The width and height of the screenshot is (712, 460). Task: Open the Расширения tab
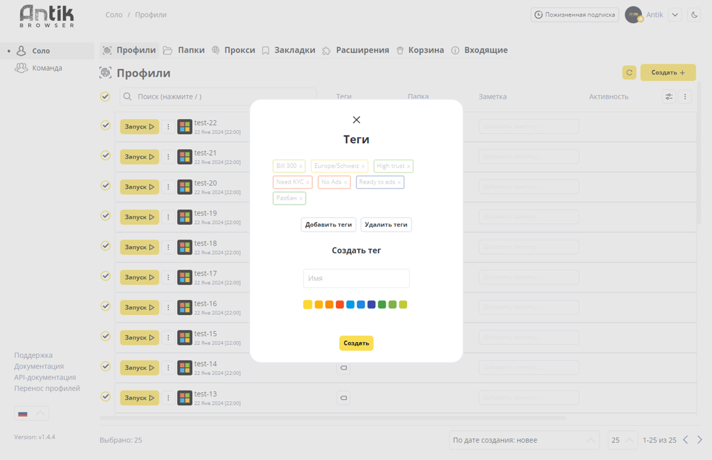point(356,50)
